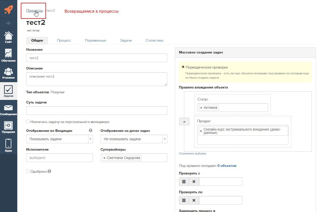The image size is (322, 212).
Task: Switch to the Процесс tab
Action: click(x=64, y=40)
